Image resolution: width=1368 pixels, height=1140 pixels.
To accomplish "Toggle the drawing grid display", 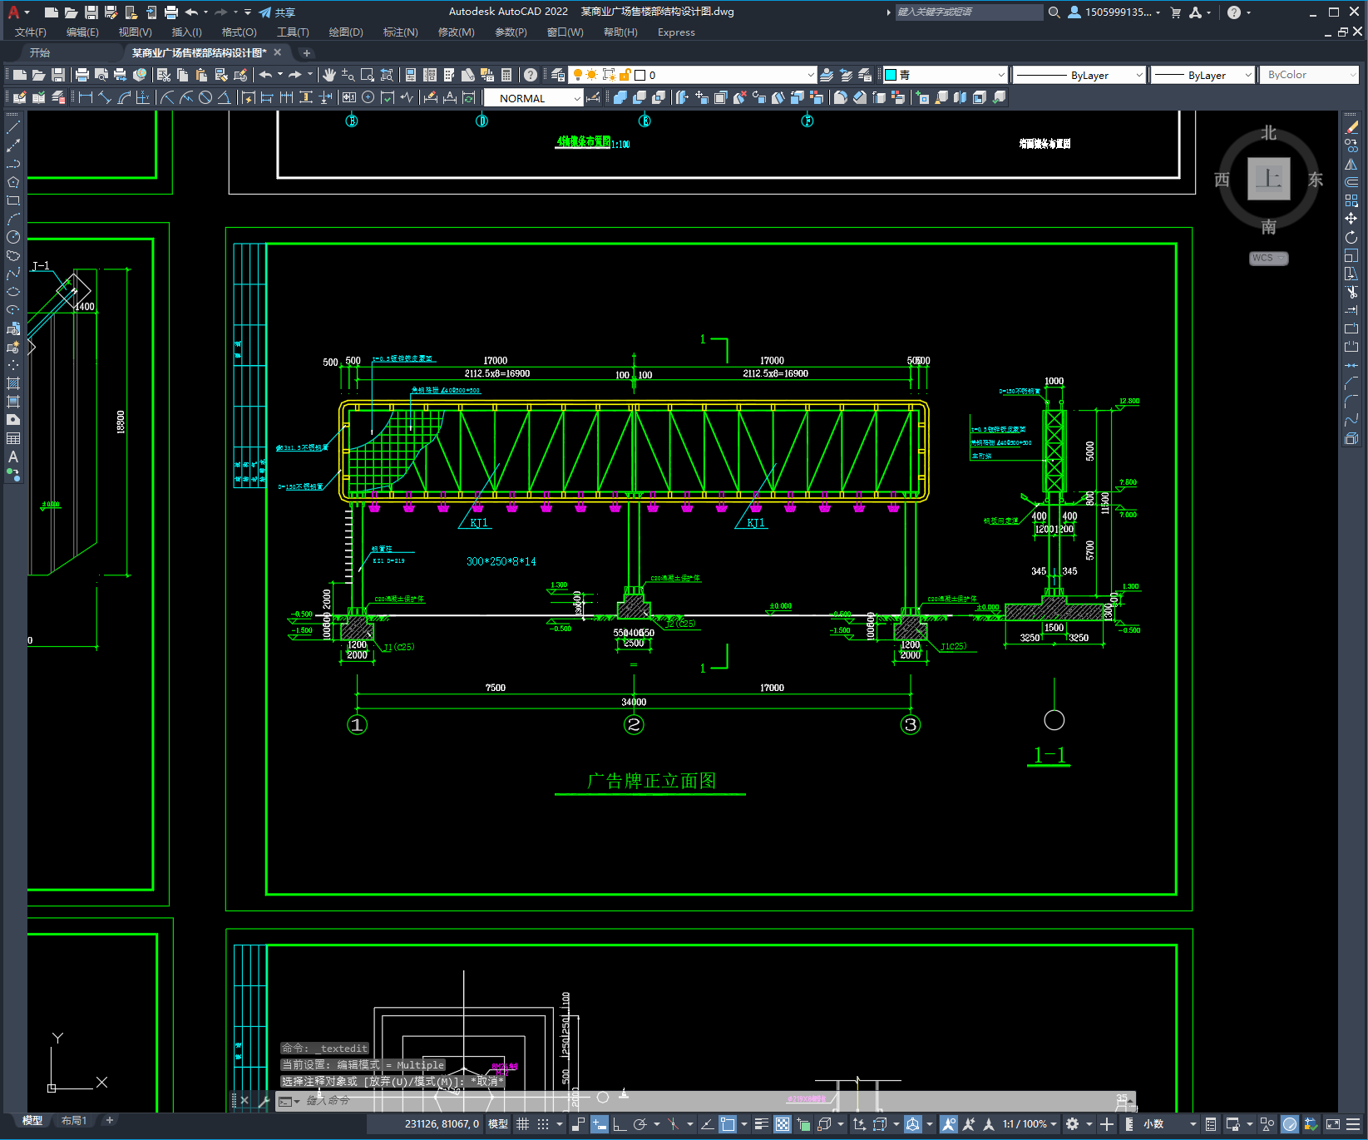I will 522,1124.
